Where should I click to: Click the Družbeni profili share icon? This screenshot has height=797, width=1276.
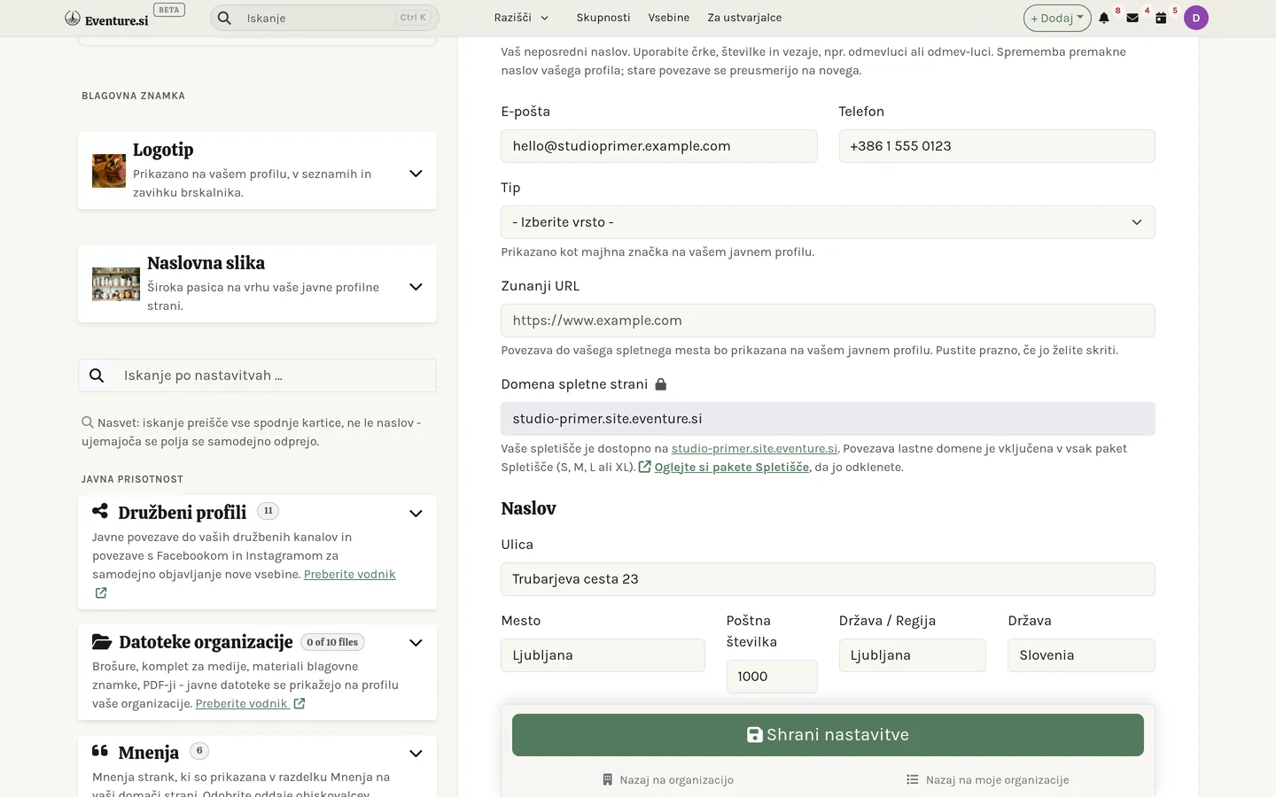pyautogui.click(x=100, y=511)
